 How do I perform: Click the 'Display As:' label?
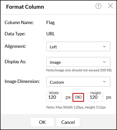pyautogui.click(x=15, y=62)
